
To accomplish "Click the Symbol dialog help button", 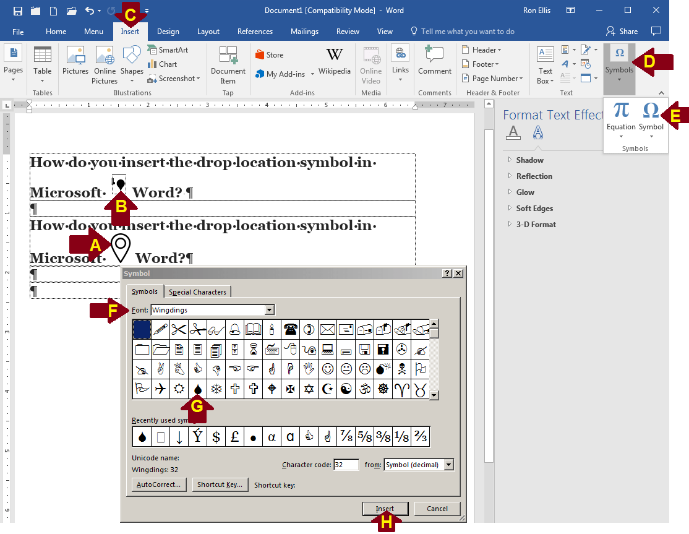I will click(x=447, y=273).
